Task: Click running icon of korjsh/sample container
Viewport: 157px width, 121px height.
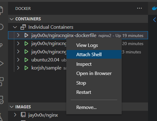Action: coord(26,68)
